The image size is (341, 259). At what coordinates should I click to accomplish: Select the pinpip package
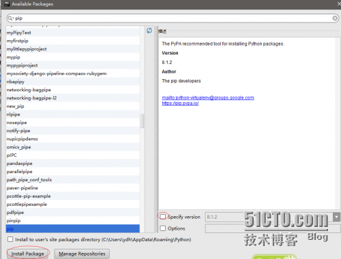(73, 221)
